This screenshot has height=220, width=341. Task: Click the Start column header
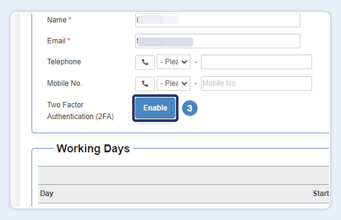click(321, 194)
